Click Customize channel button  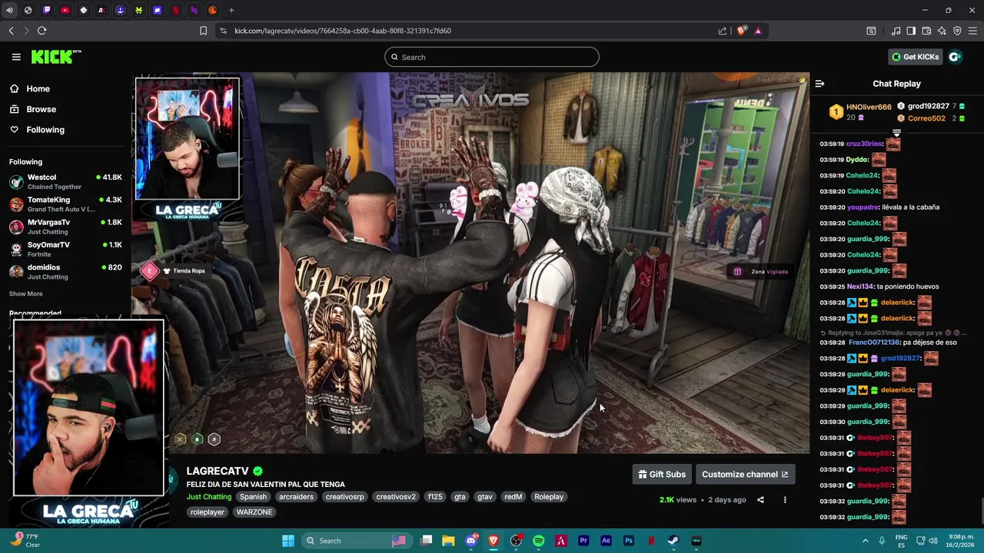pos(745,475)
